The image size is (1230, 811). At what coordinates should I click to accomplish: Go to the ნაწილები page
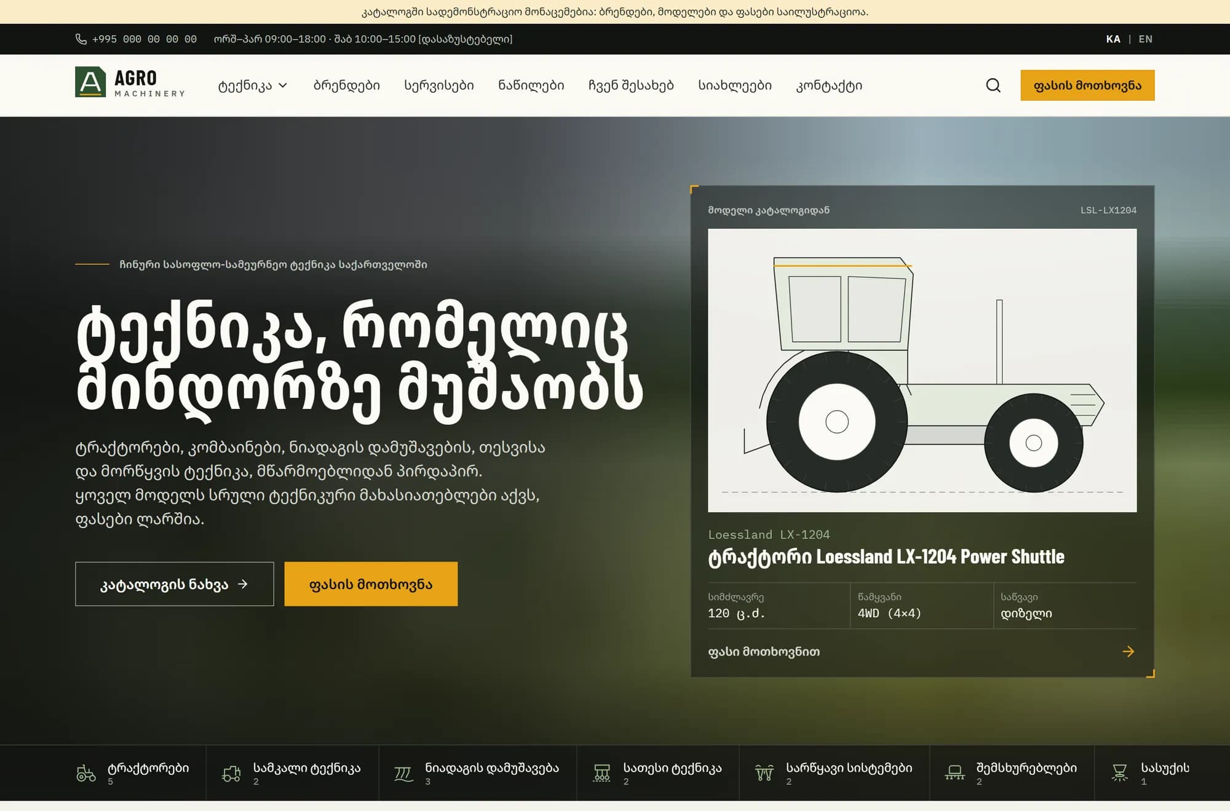[531, 85]
